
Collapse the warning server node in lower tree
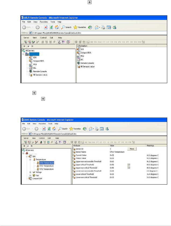point(23,153)
